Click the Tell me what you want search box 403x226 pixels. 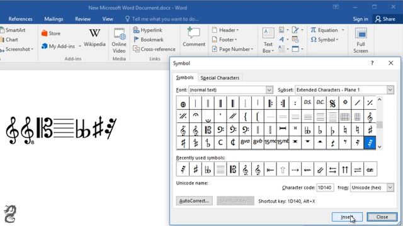coord(162,19)
